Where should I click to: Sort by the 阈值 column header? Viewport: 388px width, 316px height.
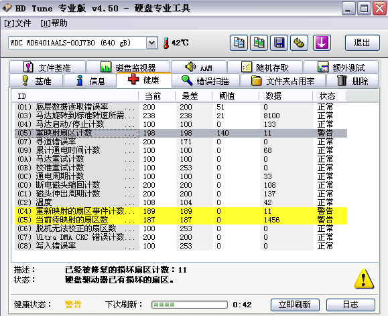235,96
